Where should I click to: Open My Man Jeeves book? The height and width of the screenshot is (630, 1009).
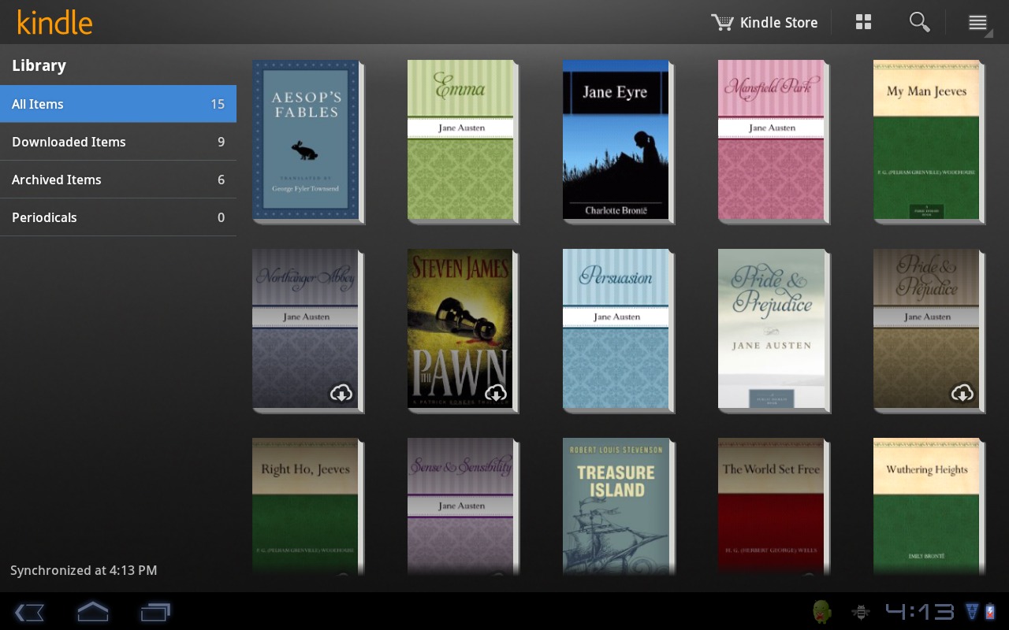929,142
